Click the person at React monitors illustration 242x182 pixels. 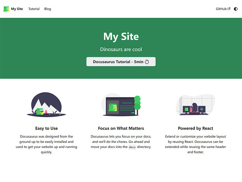pos(195,105)
